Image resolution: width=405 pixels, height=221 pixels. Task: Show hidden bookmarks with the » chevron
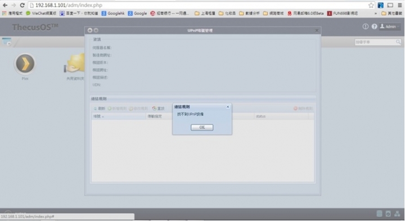376,13
